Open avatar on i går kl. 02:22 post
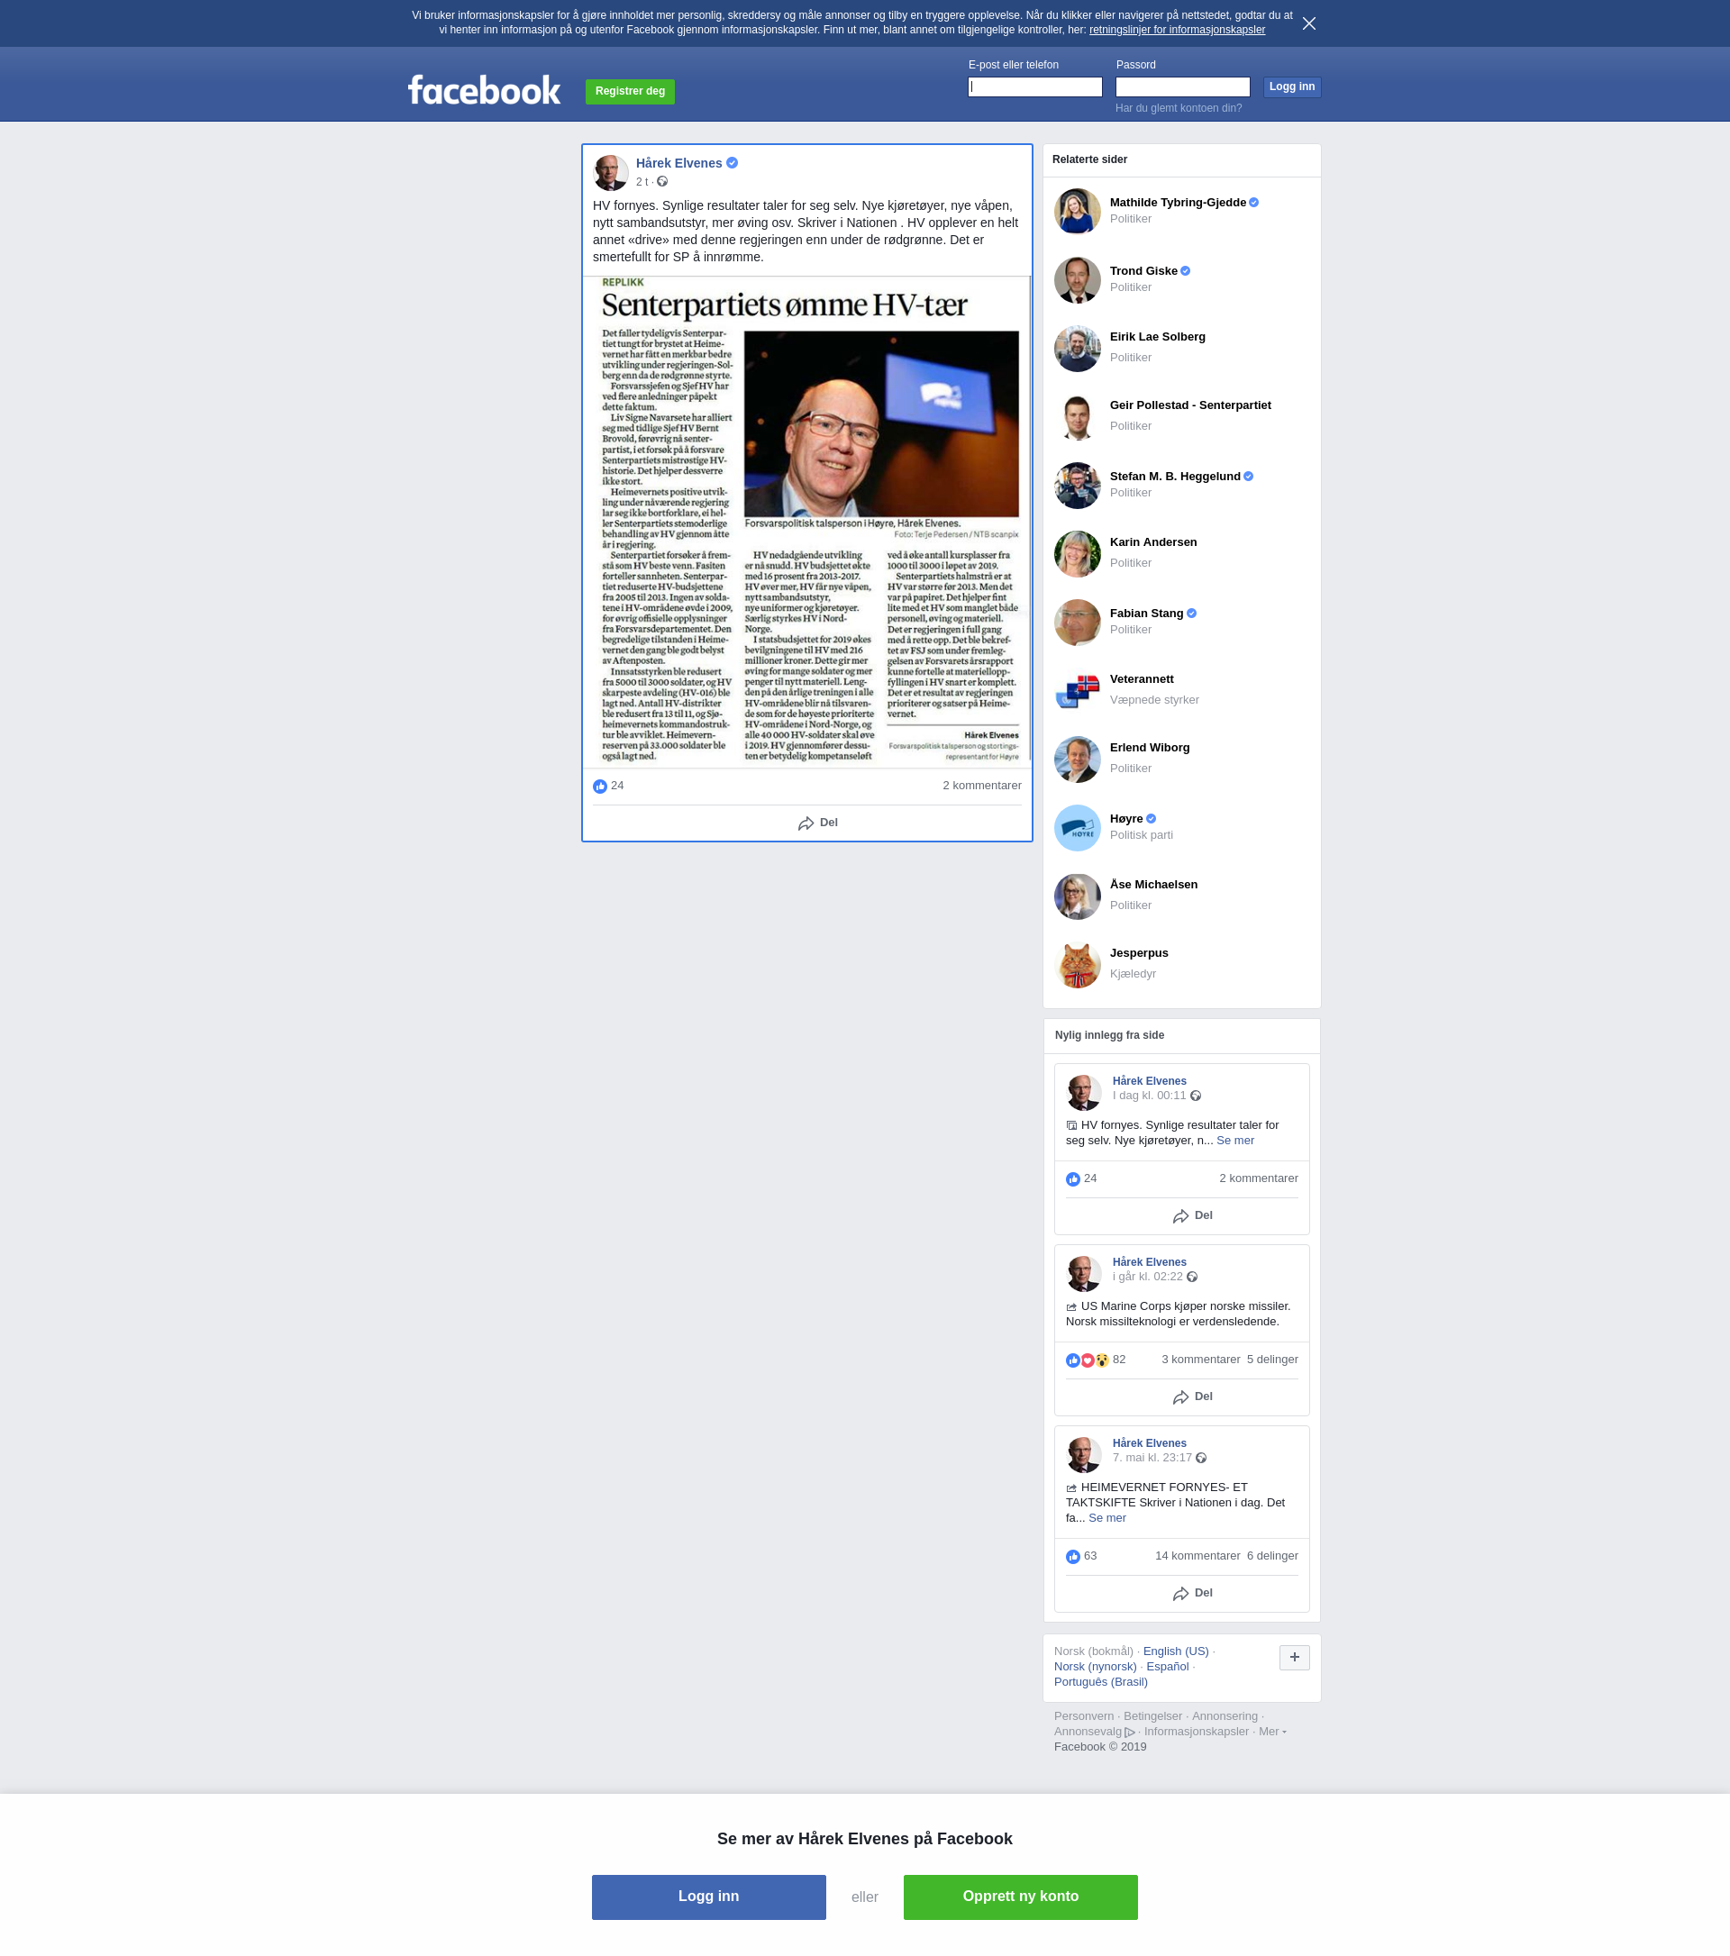Viewport: 1730px width, 1956px height. pyautogui.click(x=1083, y=1274)
